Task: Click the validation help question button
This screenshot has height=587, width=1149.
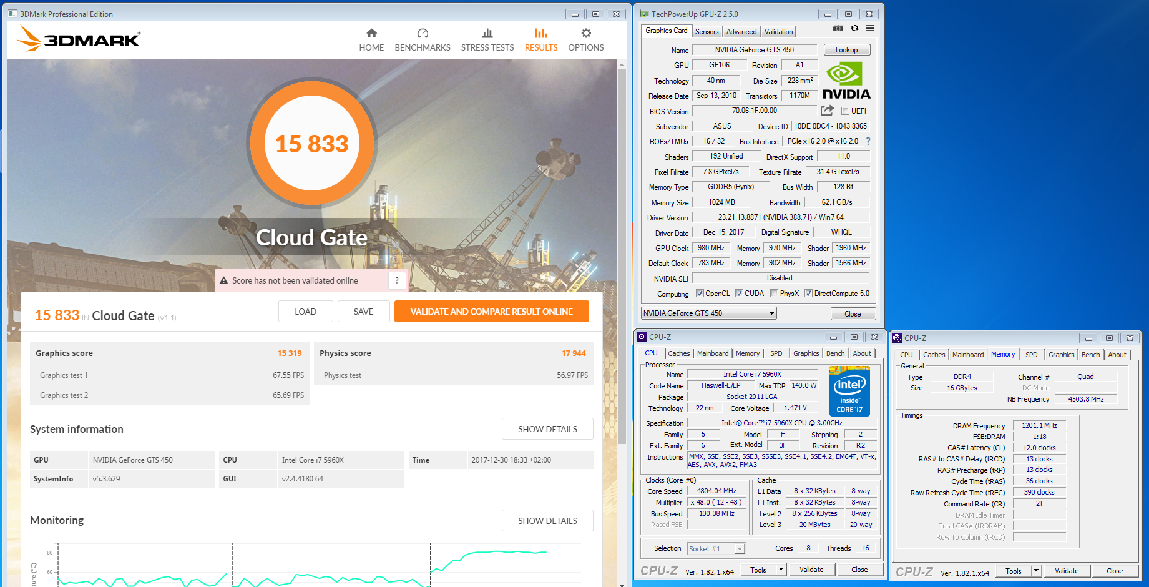Action: tap(397, 280)
